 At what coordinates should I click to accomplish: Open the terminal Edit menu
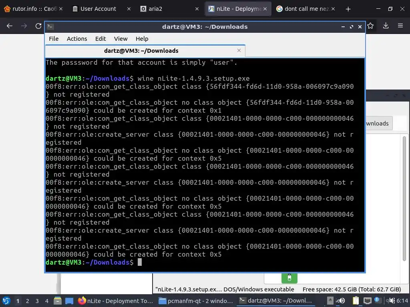tap(100, 39)
